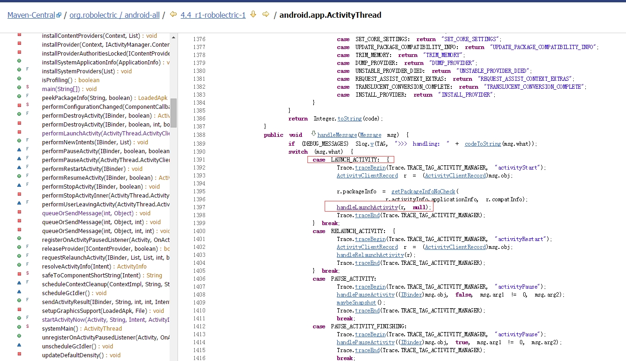Viewport: 626px width, 361px height.
Task: Click red square icon beside setupGraphicsSupport
Action: point(19,309)
